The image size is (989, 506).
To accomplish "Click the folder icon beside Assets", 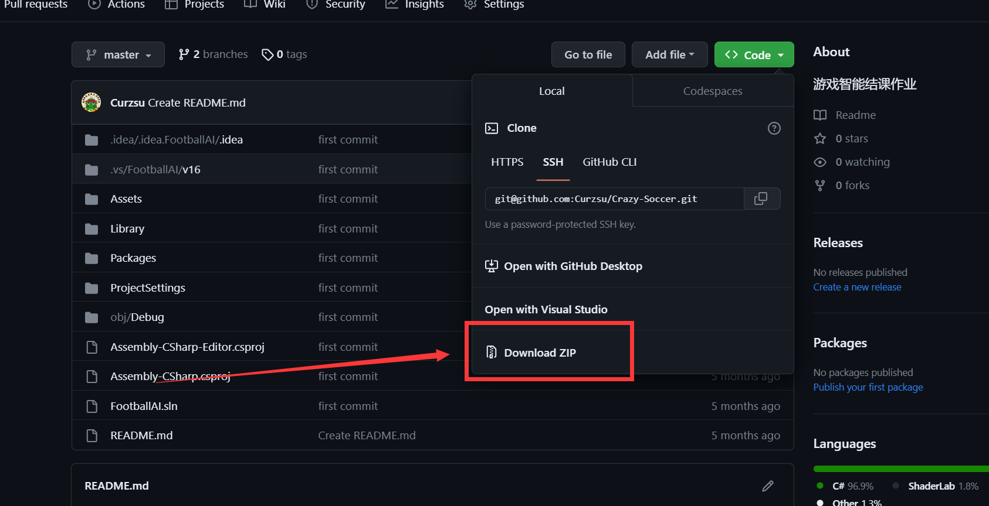I will pyautogui.click(x=92, y=199).
